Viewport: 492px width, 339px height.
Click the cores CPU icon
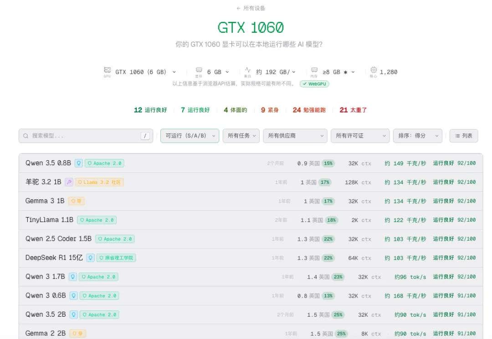374,70
